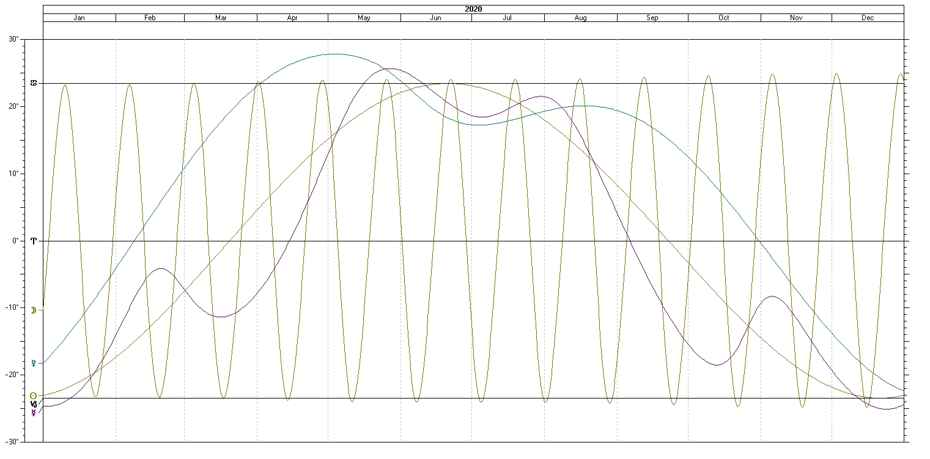Click the 2020 year header bar
The height and width of the screenshot is (459, 930).
click(x=473, y=9)
